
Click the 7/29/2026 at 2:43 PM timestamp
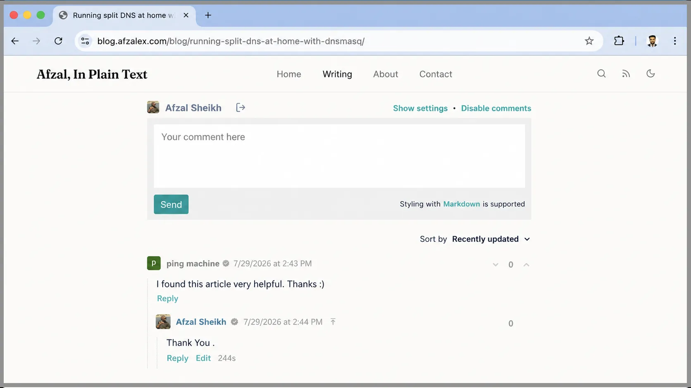pos(272,264)
